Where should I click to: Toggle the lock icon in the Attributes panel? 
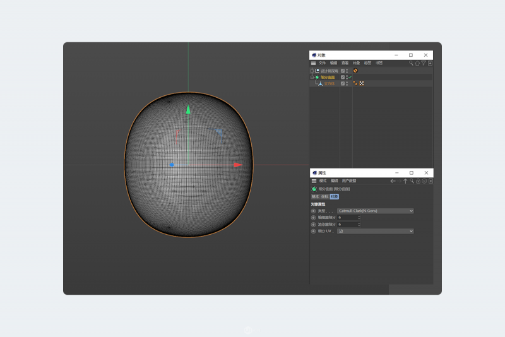click(418, 181)
